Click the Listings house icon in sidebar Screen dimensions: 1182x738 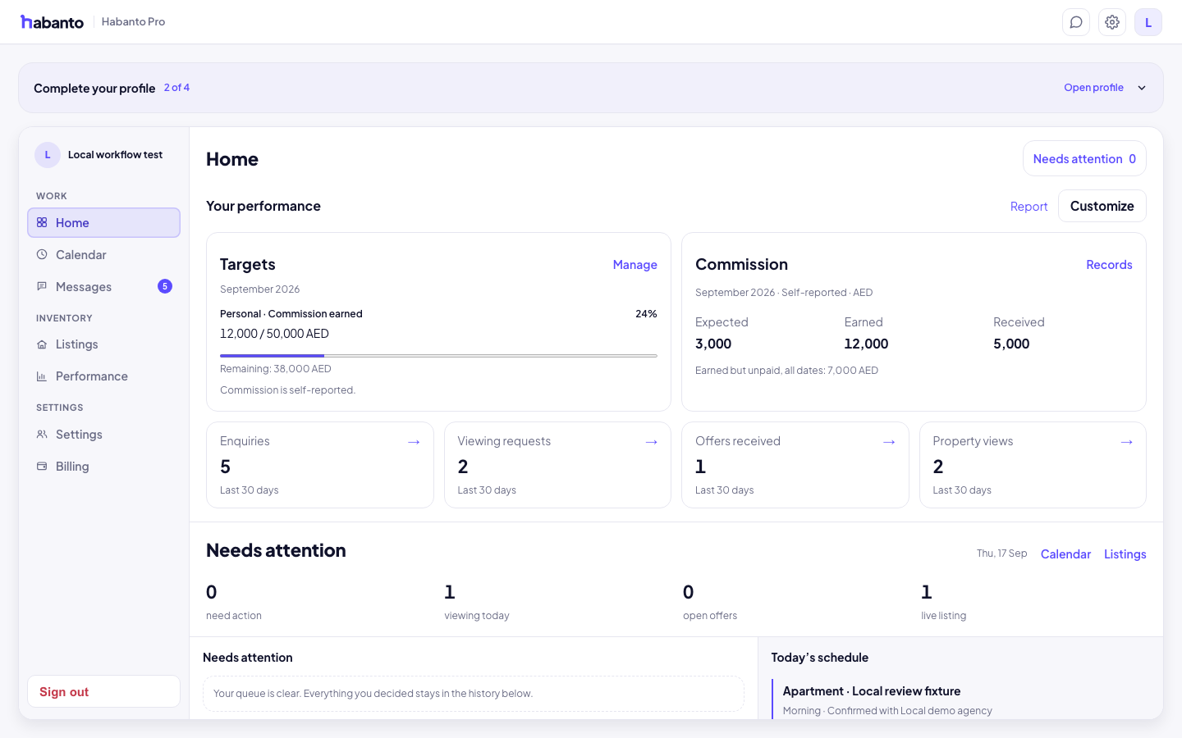point(42,344)
